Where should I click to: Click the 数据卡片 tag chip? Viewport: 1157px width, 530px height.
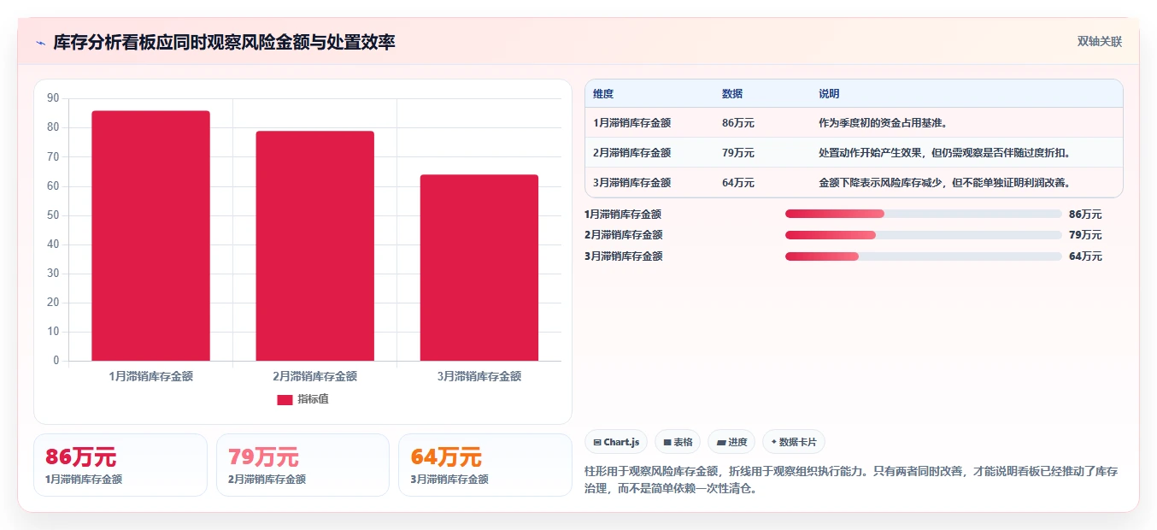[794, 442]
